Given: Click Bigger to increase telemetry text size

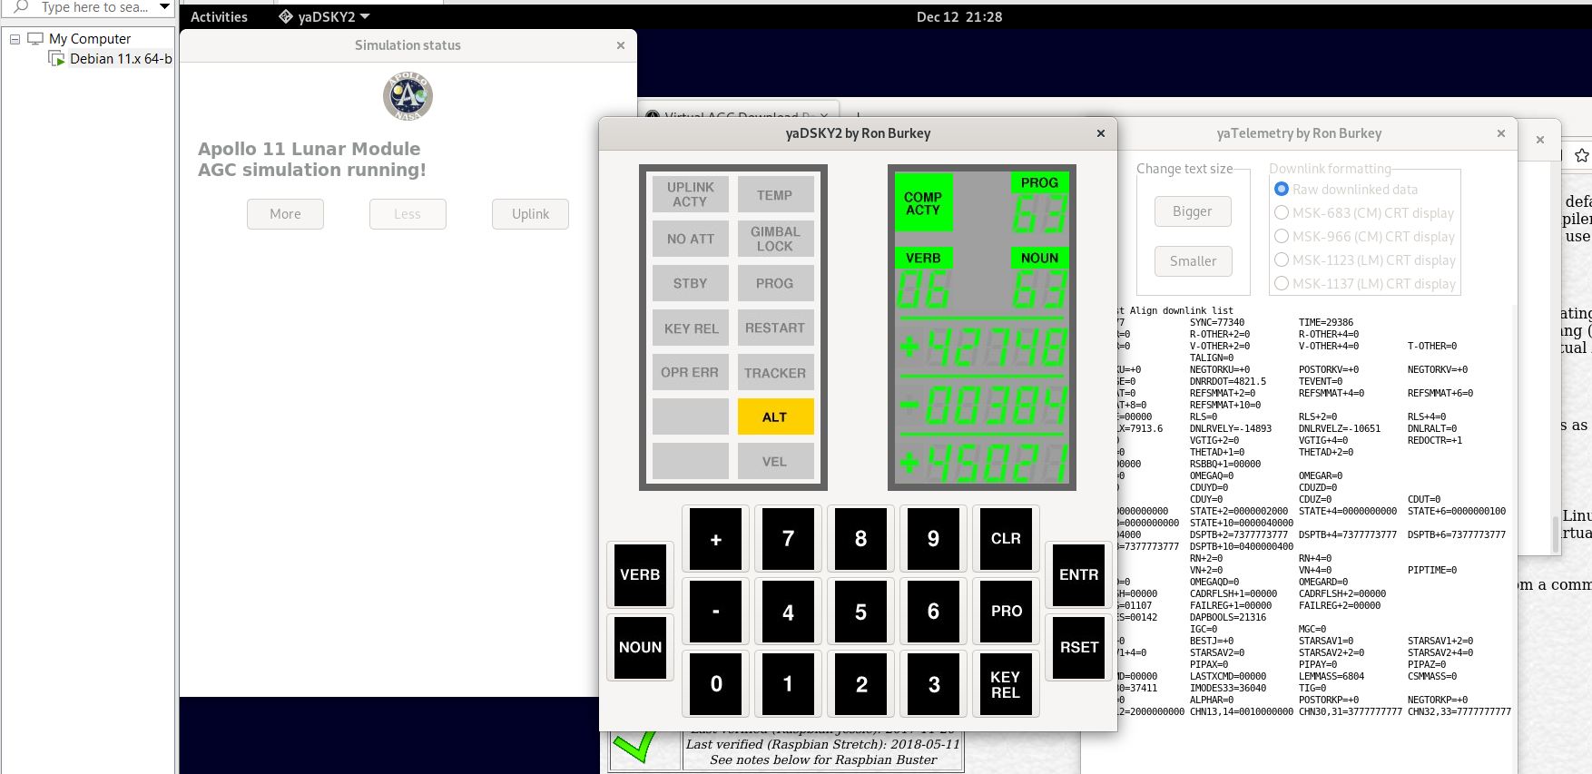Looking at the screenshot, I should click(1193, 211).
